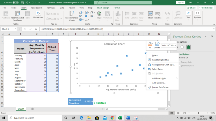Click the Series Options bar chart icon

click(x=188, y=47)
